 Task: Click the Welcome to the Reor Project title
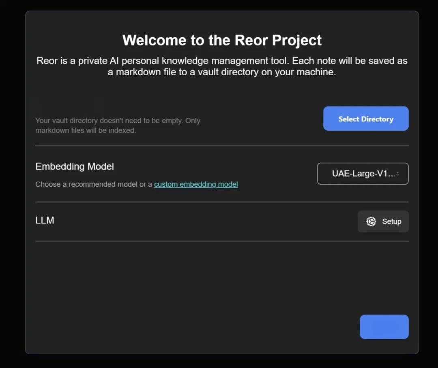pyautogui.click(x=222, y=40)
